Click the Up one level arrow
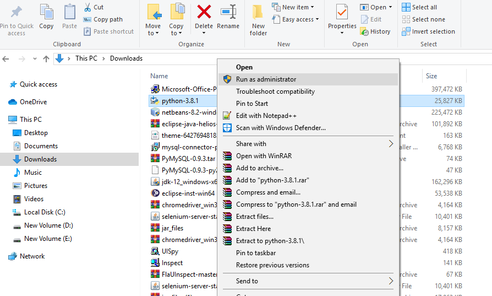The width and height of the screenshot is (492, 296). 46,59
